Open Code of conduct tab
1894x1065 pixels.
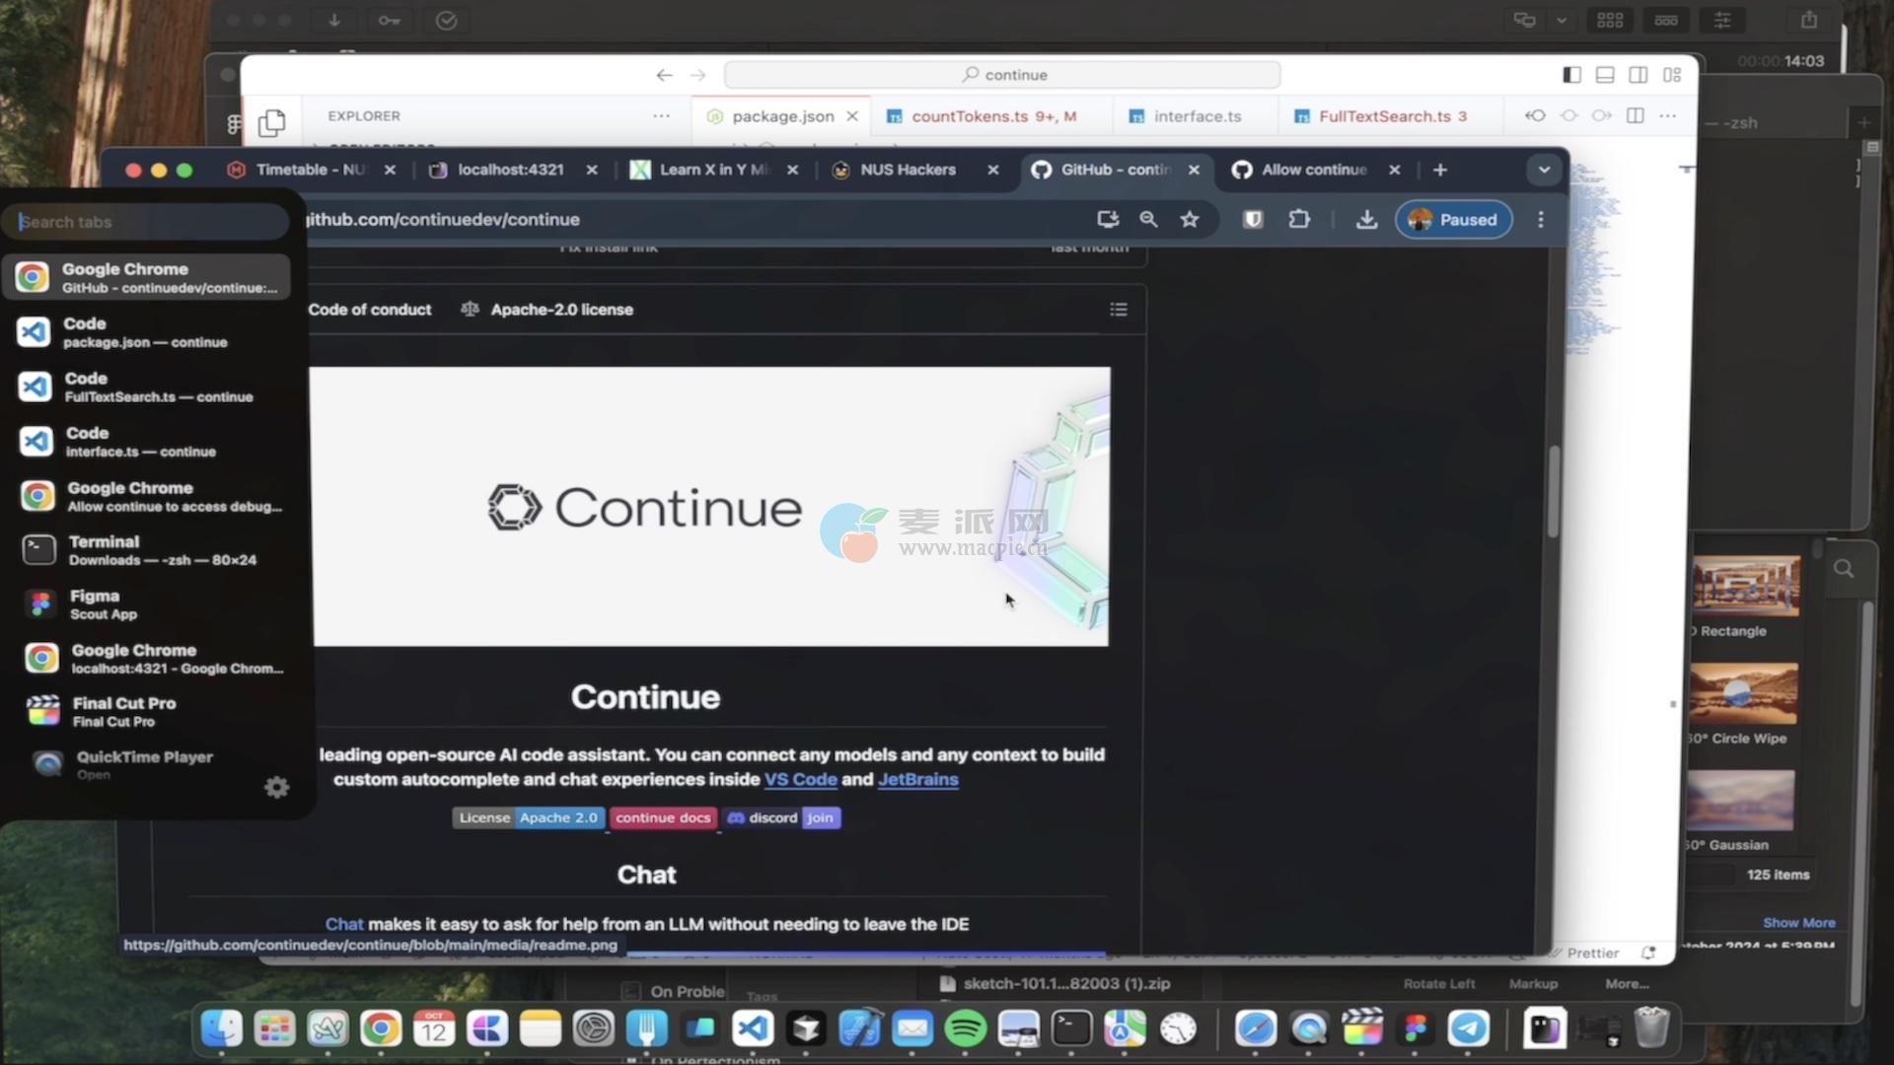coord(370,310)
